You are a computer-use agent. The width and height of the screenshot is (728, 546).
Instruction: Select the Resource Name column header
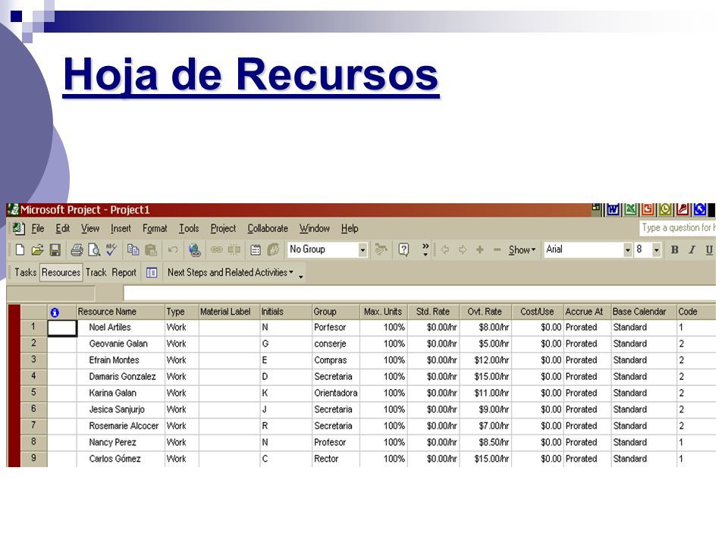point(121,312)
